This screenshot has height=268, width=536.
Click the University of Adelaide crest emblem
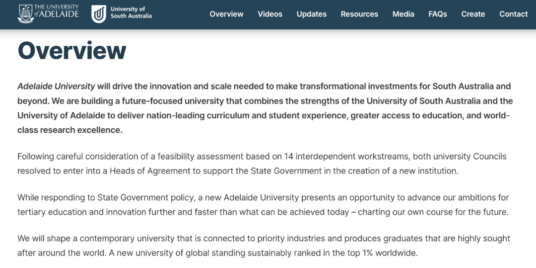(25, 14)
